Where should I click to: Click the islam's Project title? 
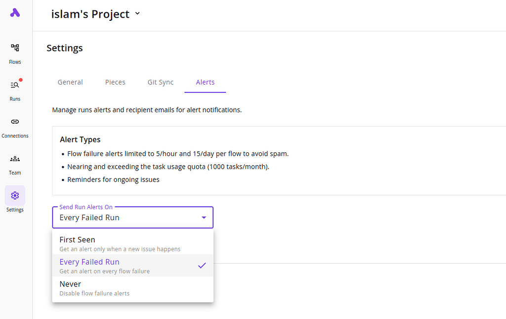[x=90, y=14]
